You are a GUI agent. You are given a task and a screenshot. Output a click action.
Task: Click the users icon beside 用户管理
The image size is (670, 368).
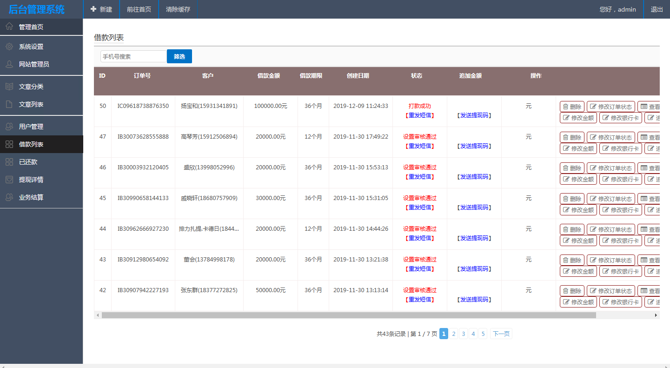9,127
